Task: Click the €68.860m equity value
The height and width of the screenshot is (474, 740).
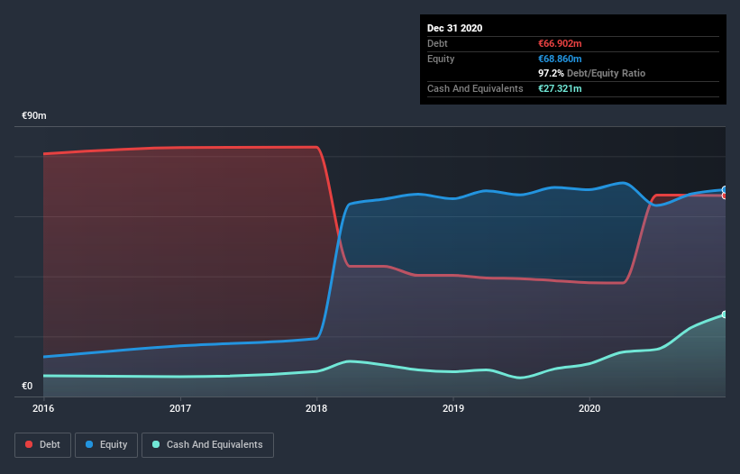Action: coord(560,59)
